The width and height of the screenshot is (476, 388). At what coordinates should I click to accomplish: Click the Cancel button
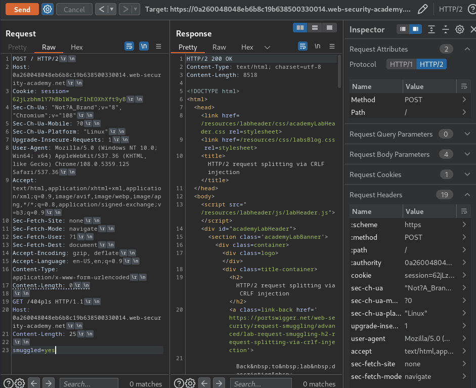74,10
